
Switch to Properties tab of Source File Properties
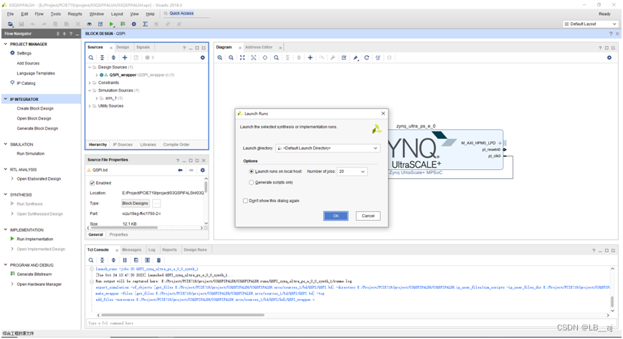119,234
